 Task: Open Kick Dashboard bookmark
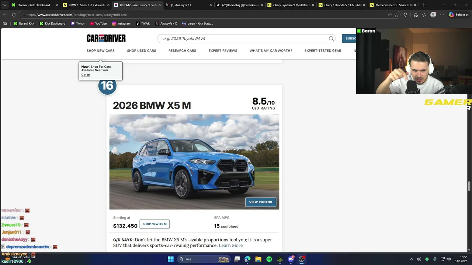[52, 24]
